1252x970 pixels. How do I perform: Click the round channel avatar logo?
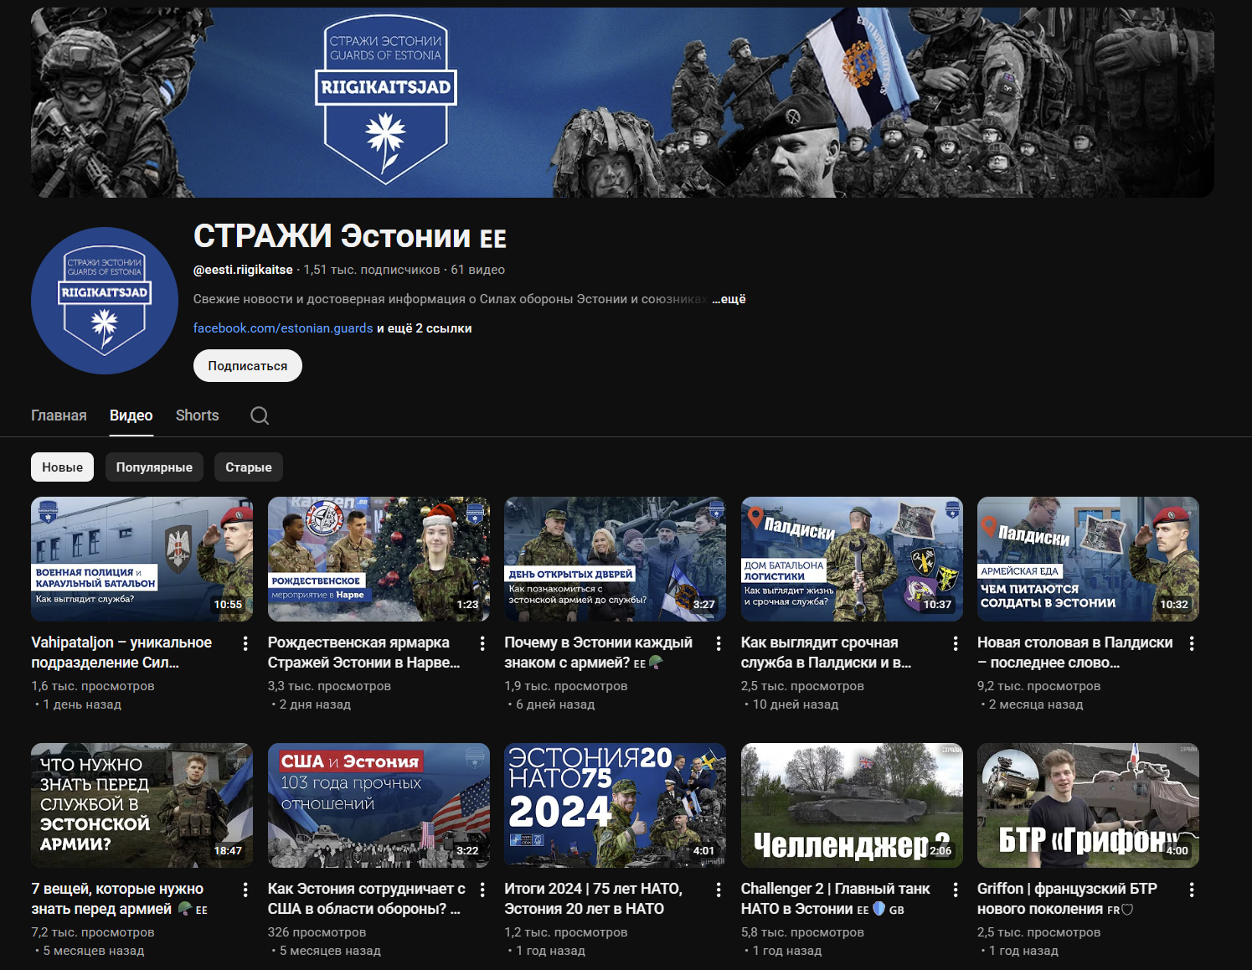(x=105, y=301)
